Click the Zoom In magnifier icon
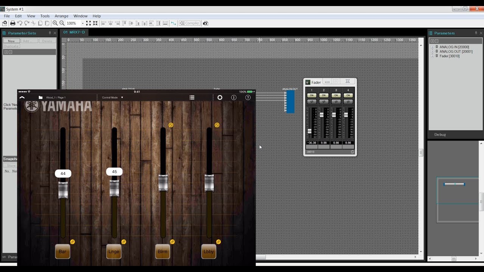 coord(55,23)
